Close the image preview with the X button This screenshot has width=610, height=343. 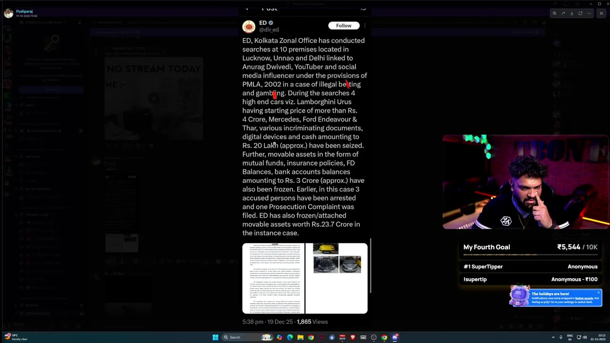coord(601,13)
